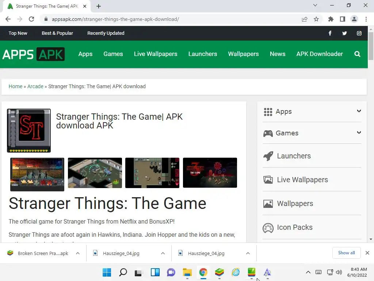Screen dimensions: 374x281
Task: Open Live Wallpapers in the navigation bar
Action: (156, 54)
